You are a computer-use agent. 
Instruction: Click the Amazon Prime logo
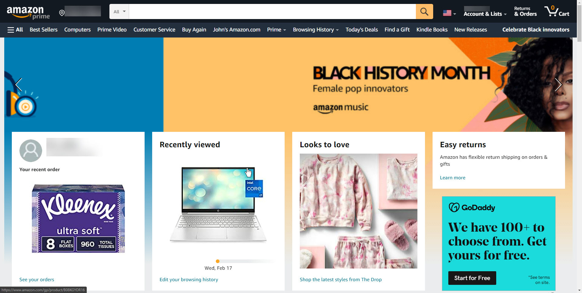click(28, 13)
